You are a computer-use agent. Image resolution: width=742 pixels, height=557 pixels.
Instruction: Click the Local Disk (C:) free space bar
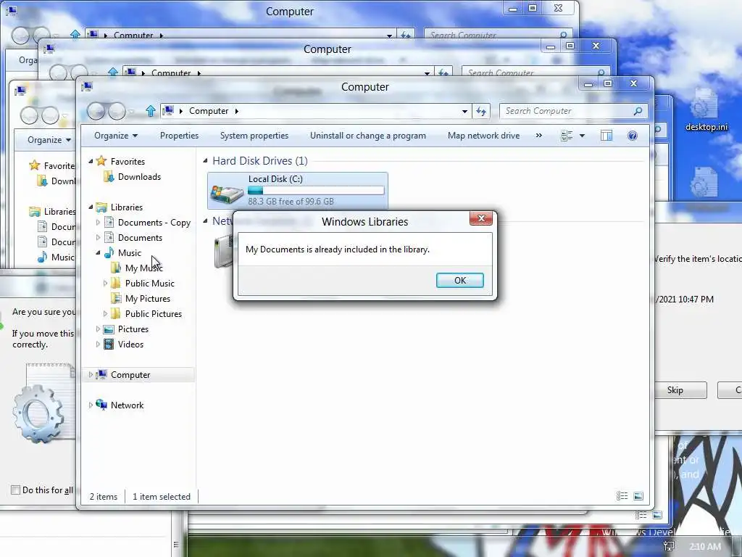316,191
